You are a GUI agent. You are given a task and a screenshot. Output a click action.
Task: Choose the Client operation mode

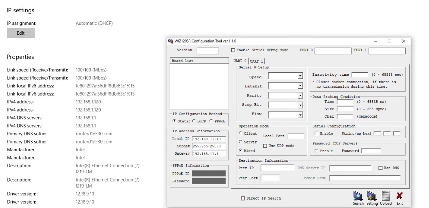pyautogui.click(x=241, y=134)
